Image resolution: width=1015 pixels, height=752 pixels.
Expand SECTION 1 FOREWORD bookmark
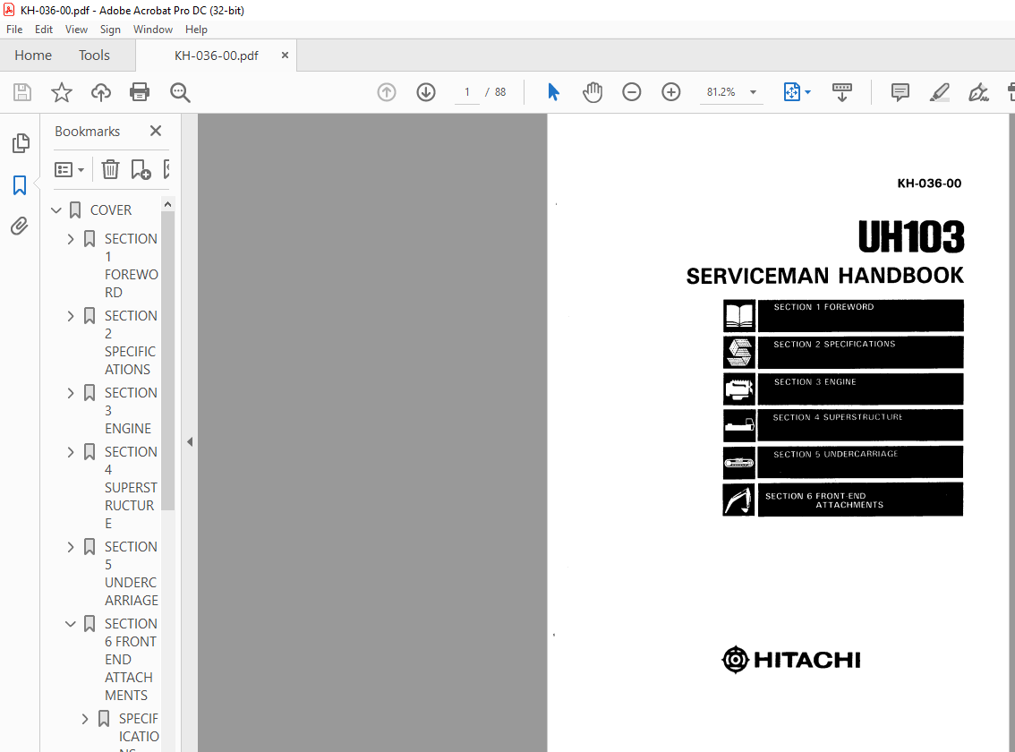(x=71, y=239)
